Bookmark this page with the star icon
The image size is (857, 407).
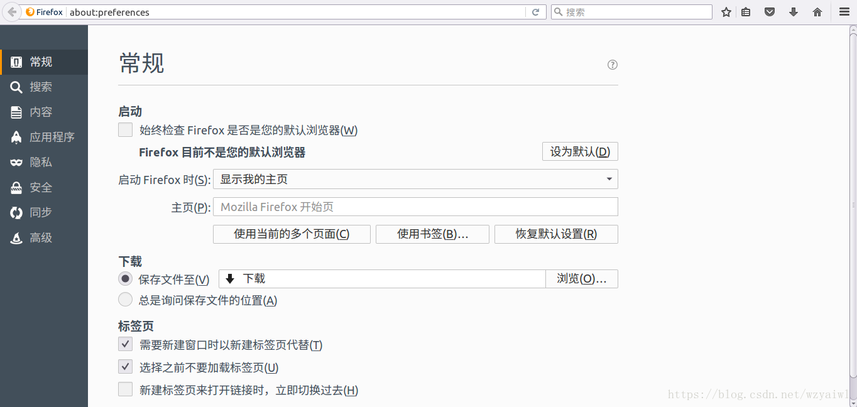click(x=726, y=12)
